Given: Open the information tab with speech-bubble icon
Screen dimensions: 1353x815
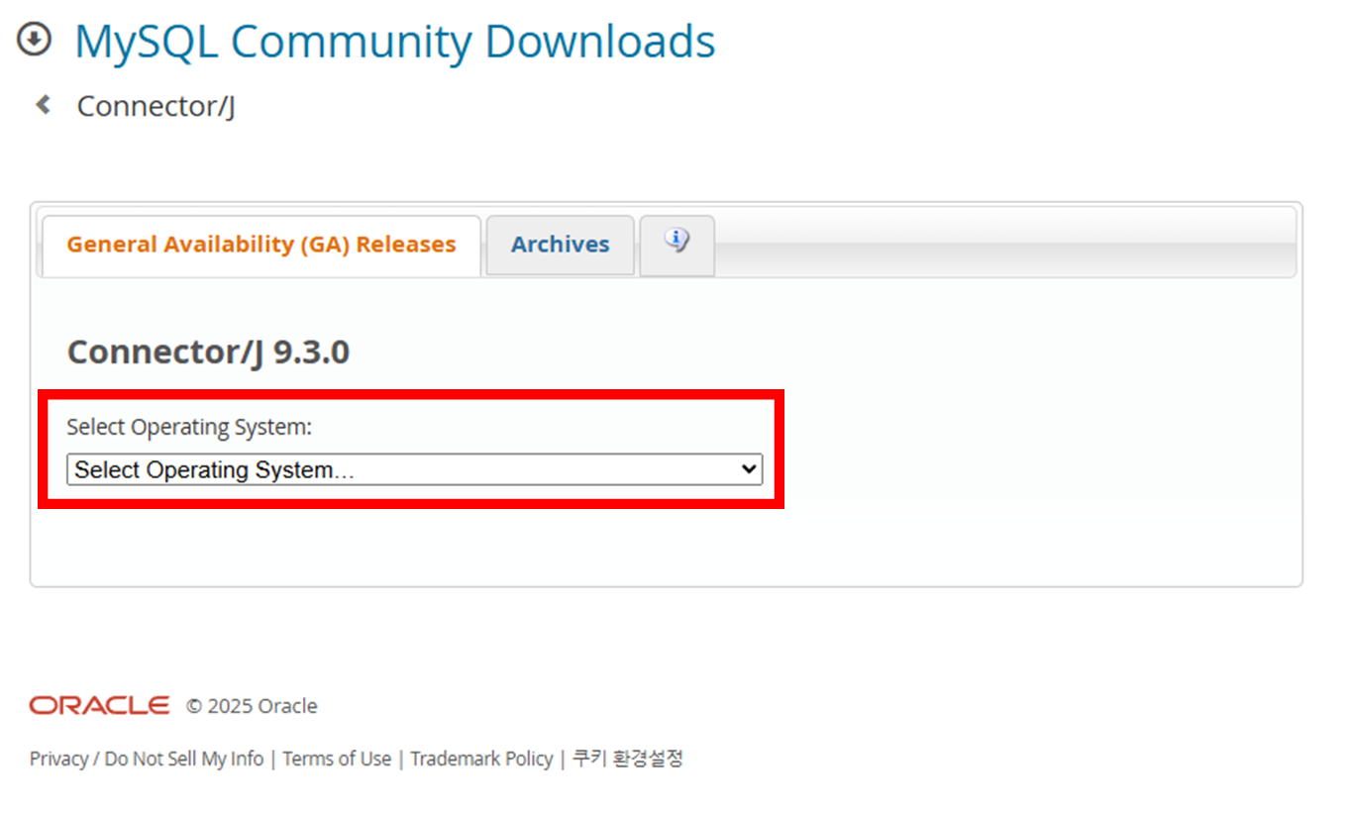Looking at the screenshot, I should pyautogui.click(x=676, y=245).
